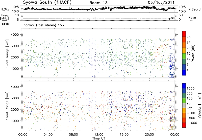
Task: Click the blue bottom of power colorbar
Action: [x=184, y=73]
